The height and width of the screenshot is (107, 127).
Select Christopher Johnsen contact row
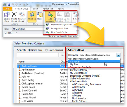click(43, 84)
